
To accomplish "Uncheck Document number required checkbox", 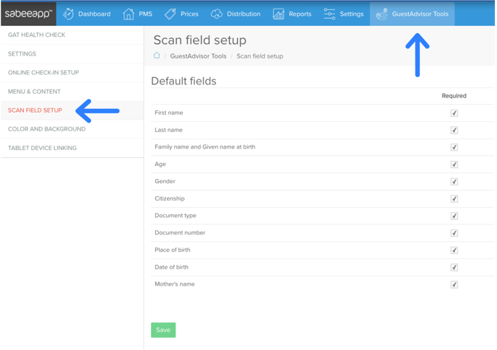I will (454, 233).
